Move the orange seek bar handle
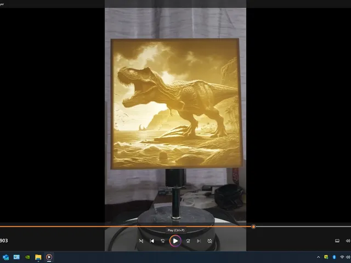Viewport: 351px width, 263px height. (253, 226)
